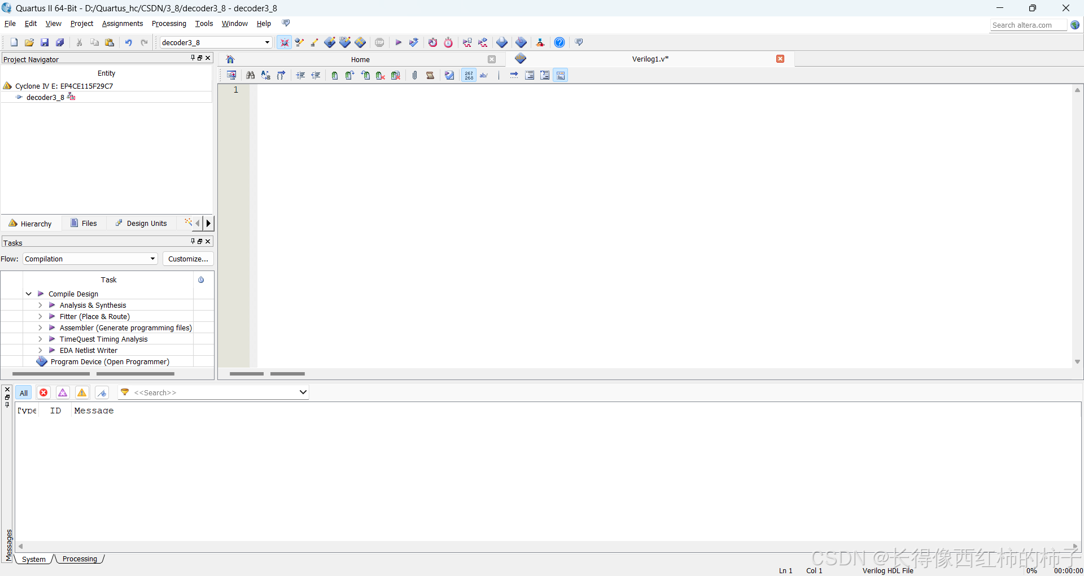Click the Open file folder icon

(29, 42)
